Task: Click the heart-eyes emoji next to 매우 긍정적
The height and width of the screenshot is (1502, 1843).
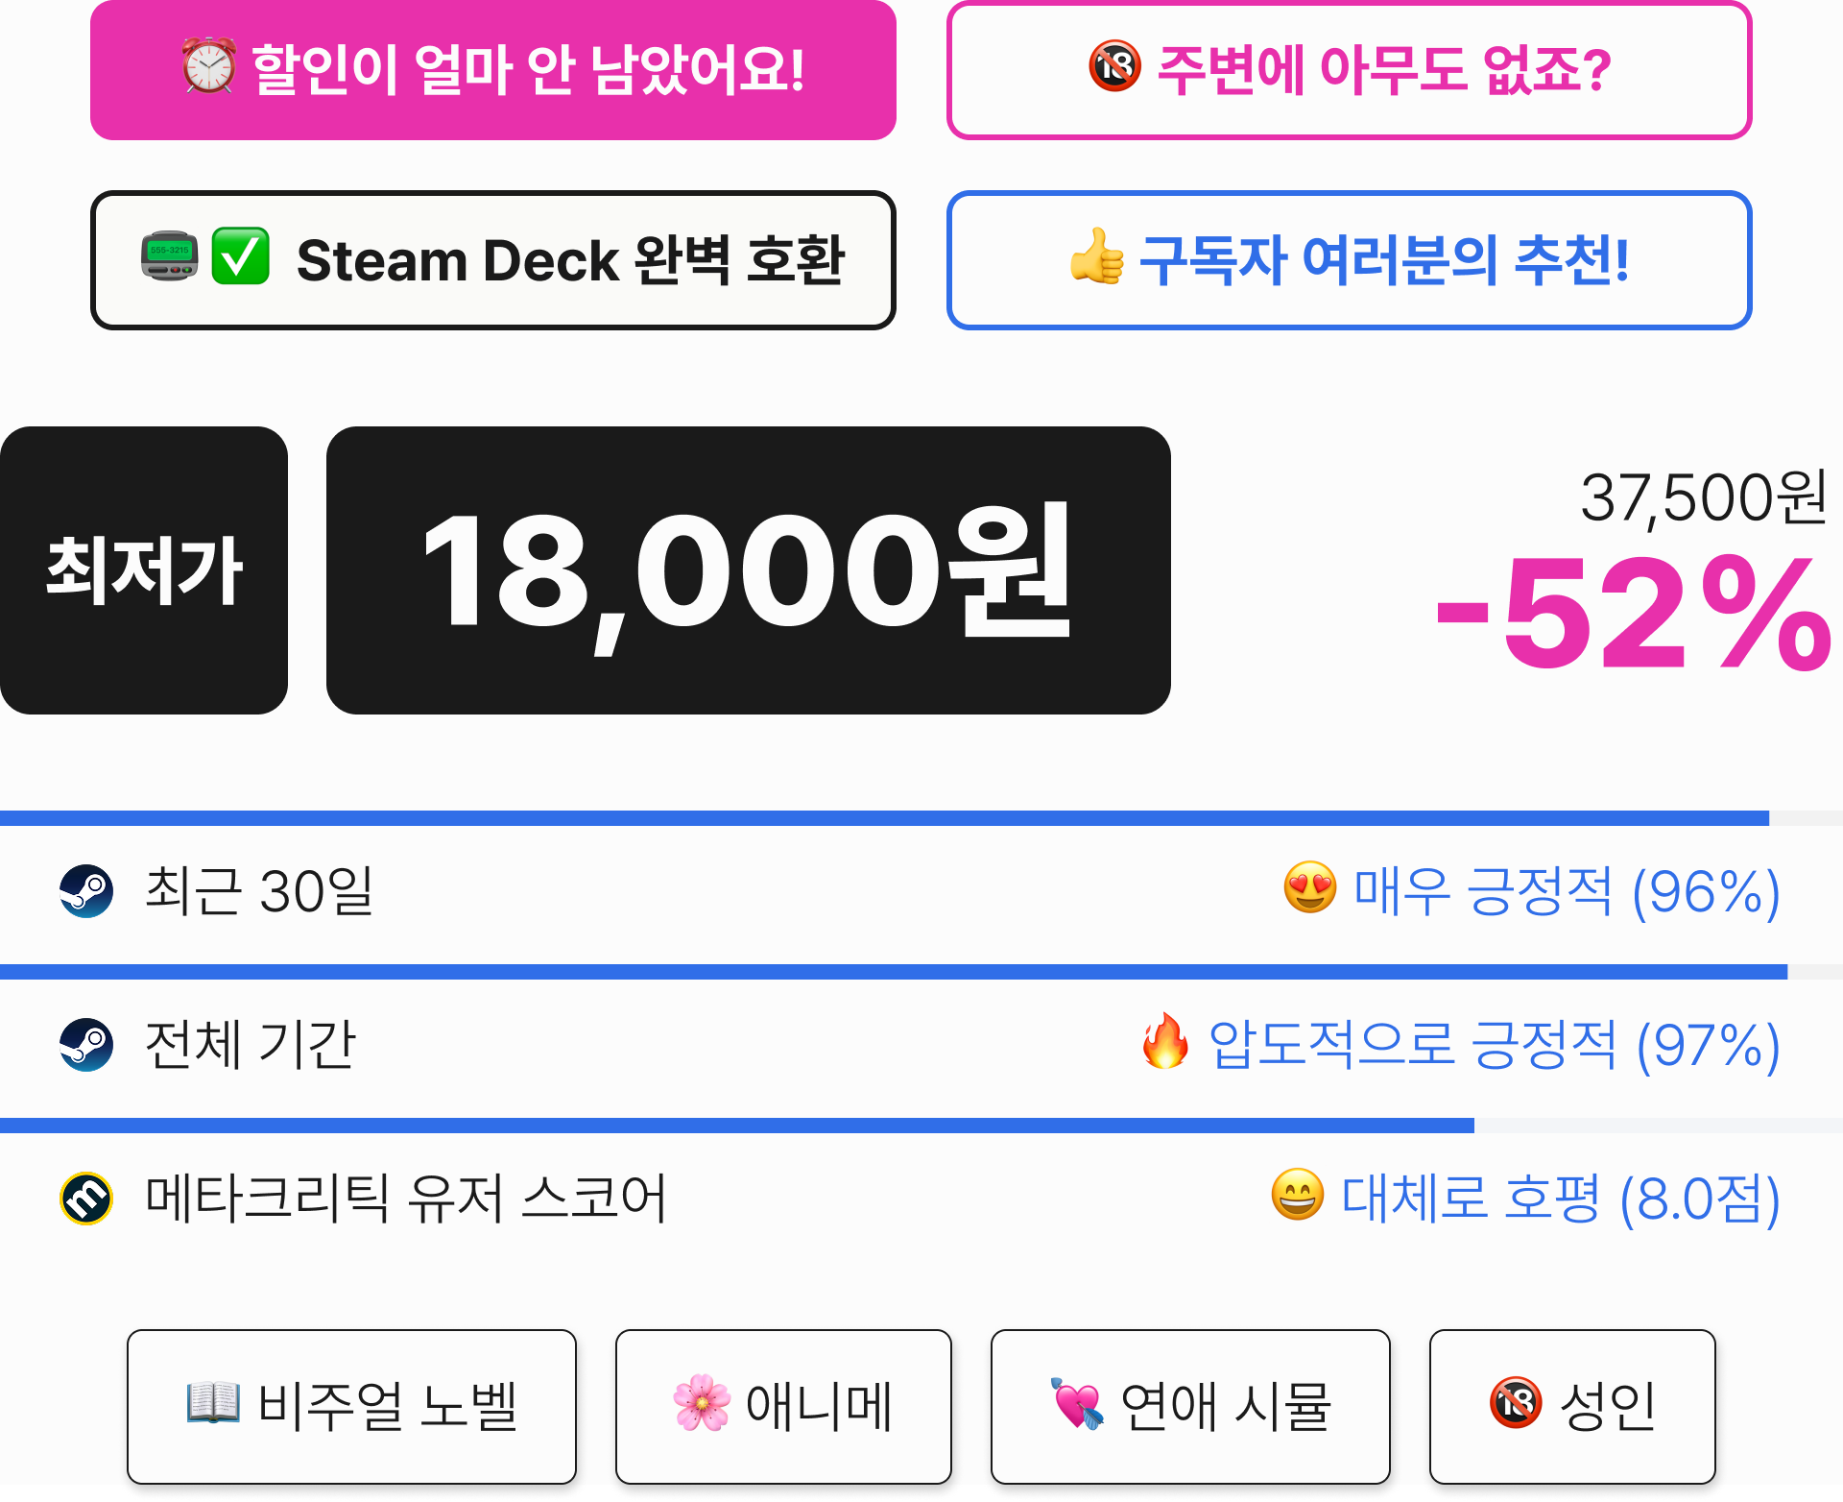Action: point(1310,887)
